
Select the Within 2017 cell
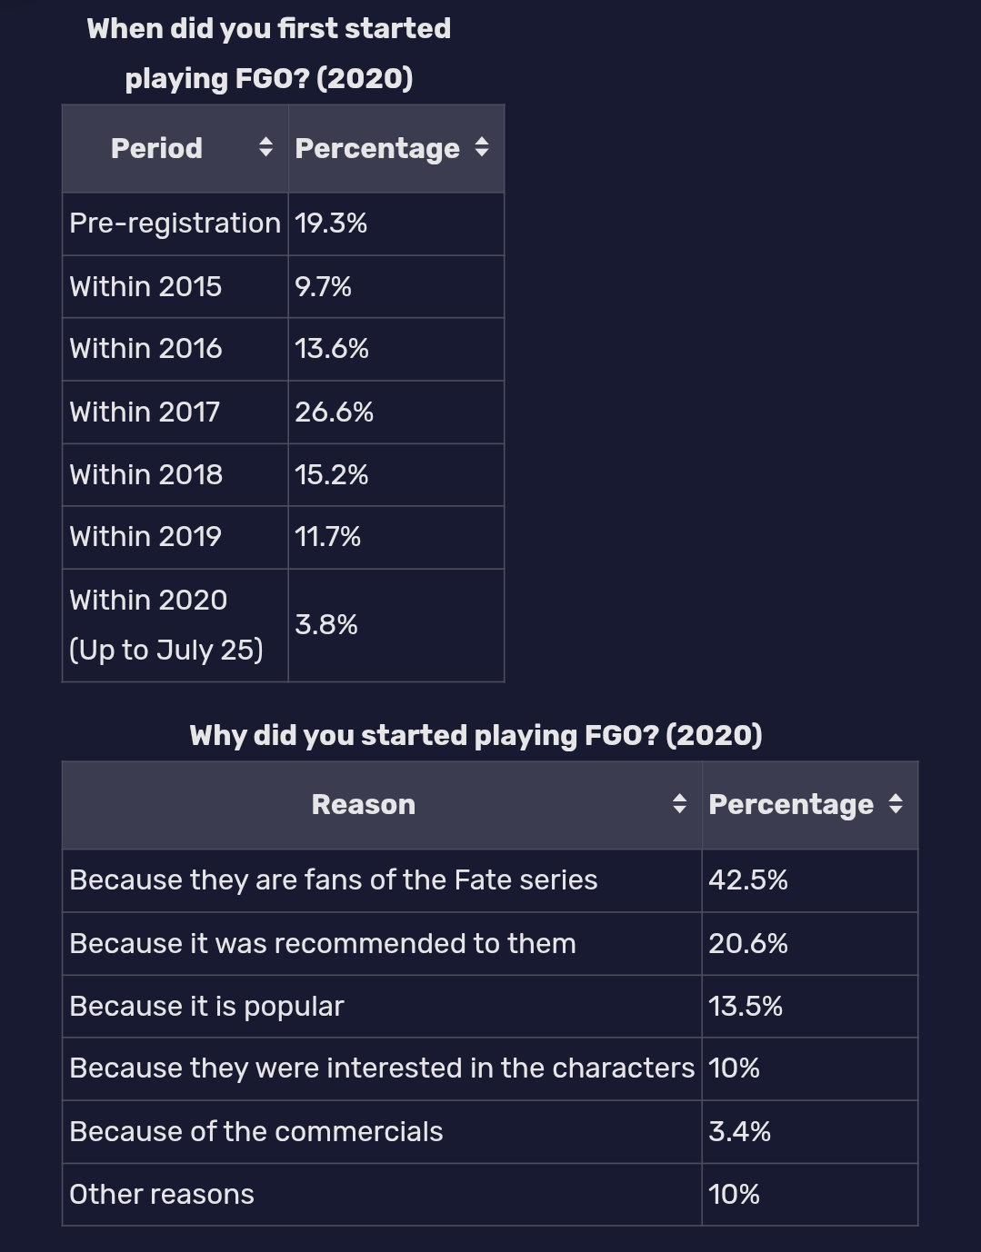(175, 412)
